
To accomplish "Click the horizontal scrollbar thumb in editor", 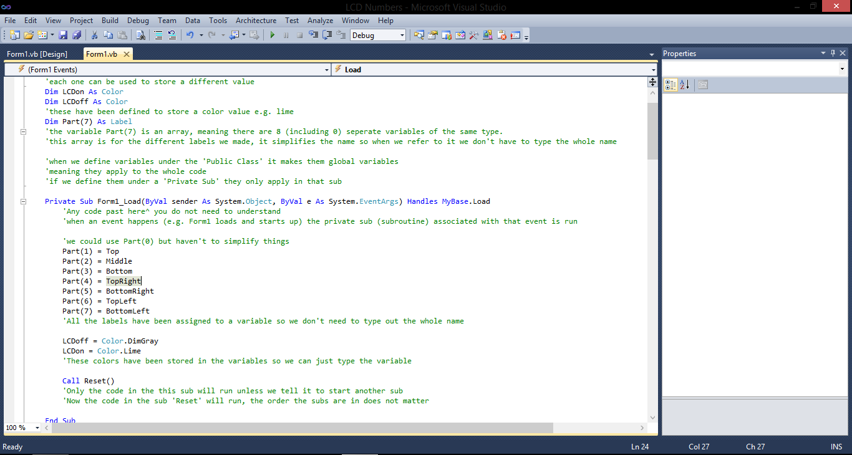I will pos(302,428).
